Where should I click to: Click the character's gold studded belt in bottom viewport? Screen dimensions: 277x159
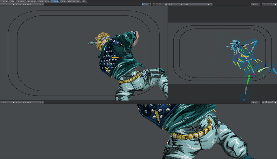(191, 135)
